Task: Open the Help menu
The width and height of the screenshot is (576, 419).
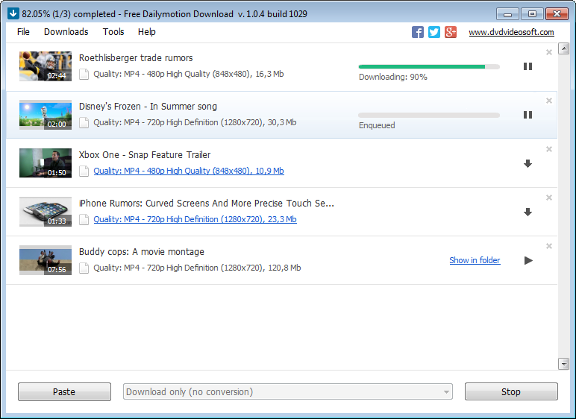Action: pyautogui.click(x=147, y=32)
